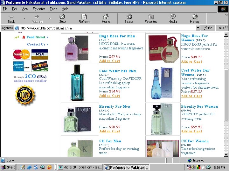
Task: Add Cool Water For Men to cart
Action: 109,96
